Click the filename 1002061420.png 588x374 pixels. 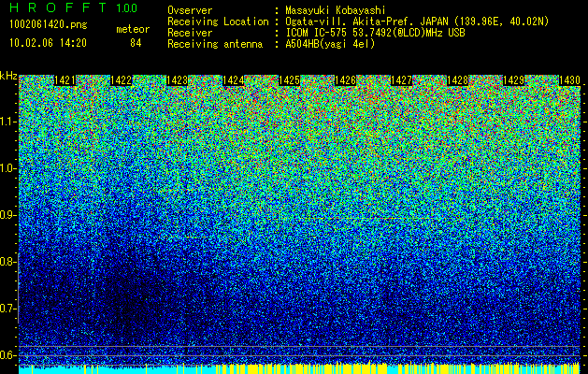(x=49, y=24)
